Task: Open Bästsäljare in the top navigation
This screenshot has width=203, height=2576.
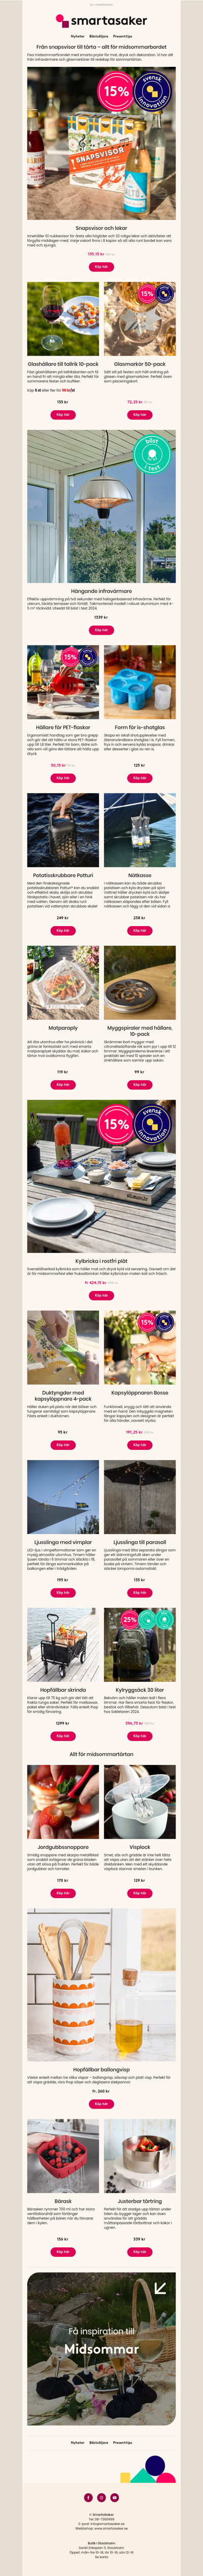Action: click(x=98, y=35)
